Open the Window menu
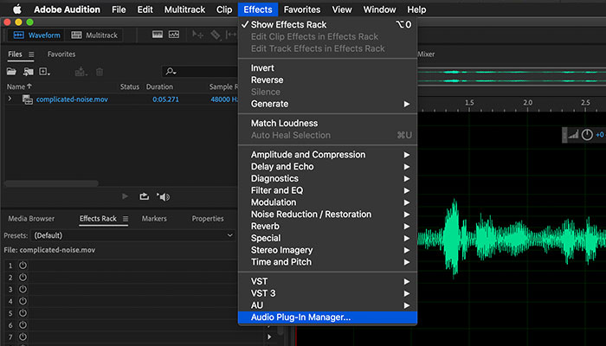This screenshot has width=606, height=346. pos(379,10)
